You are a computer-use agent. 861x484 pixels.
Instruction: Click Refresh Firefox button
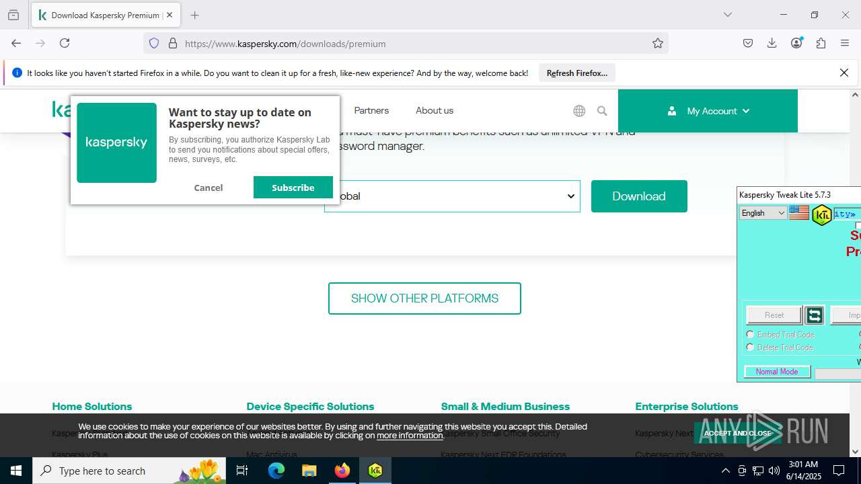tap(576, 73)
